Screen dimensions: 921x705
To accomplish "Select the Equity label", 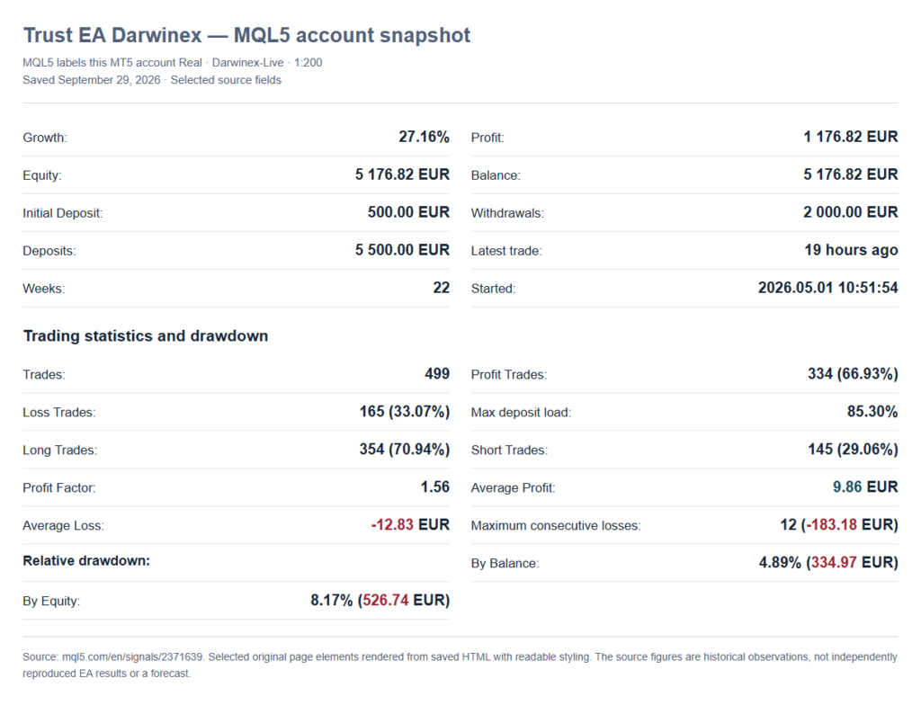I will click(42, 175).
